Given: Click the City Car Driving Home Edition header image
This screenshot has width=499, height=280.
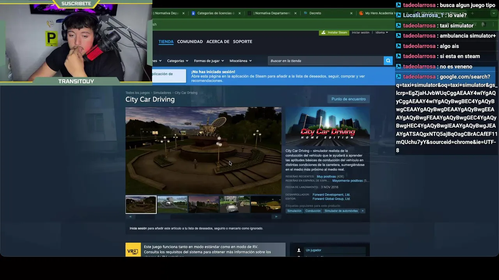Looking at the screenshot, I should point(327,126).
